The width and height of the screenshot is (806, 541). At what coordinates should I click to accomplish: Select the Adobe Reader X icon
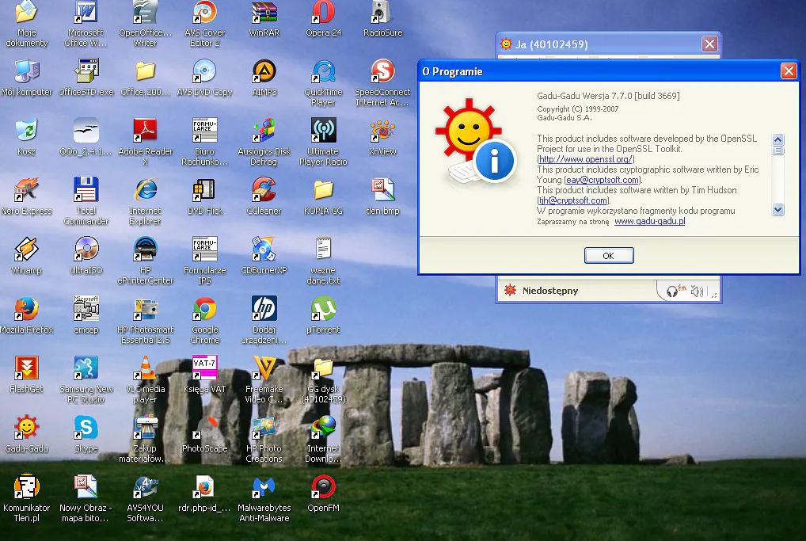pyautogui.click(x=146, y=142)
